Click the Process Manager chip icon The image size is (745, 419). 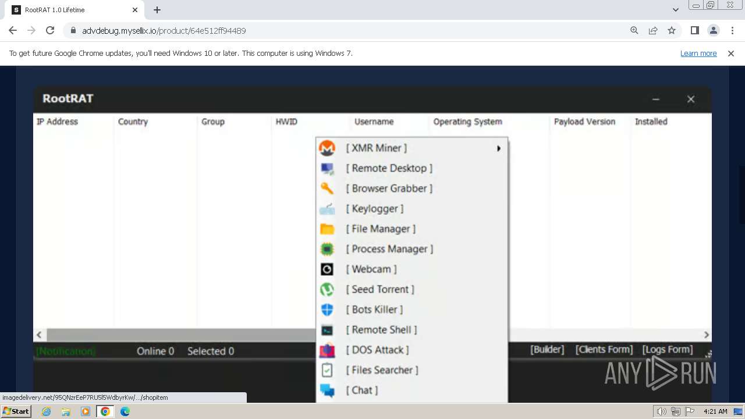pos(327,249)
